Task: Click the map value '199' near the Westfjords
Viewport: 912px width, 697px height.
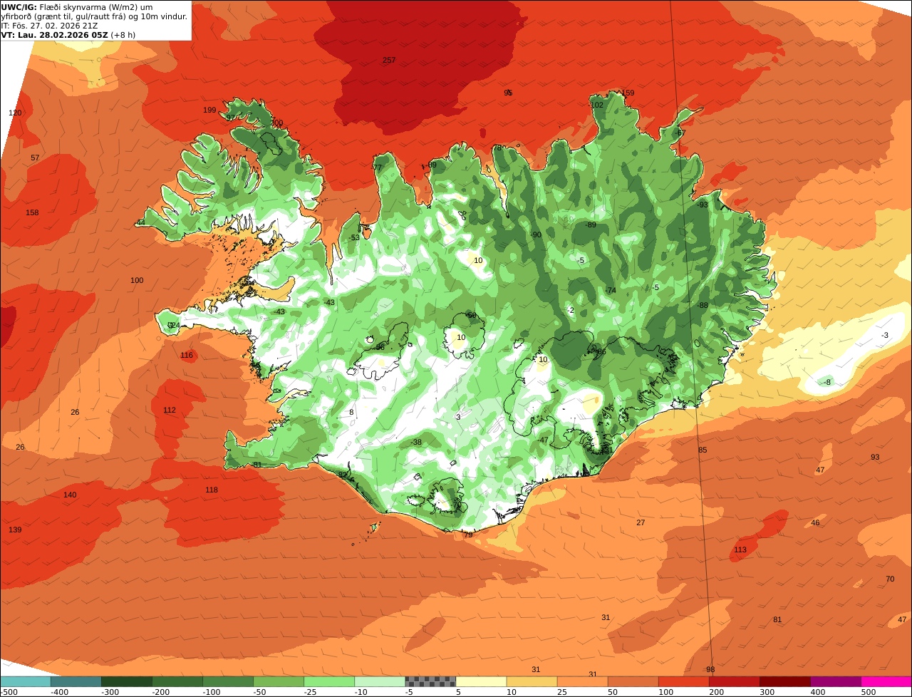Action: coord(209,110)
